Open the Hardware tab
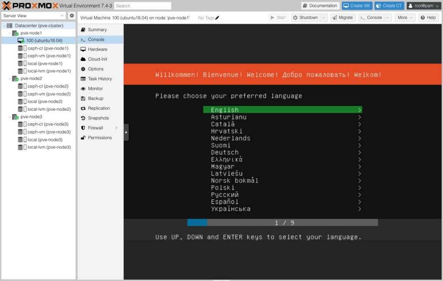This screenshot has width=443, height=281. click(x=100, y=49)
